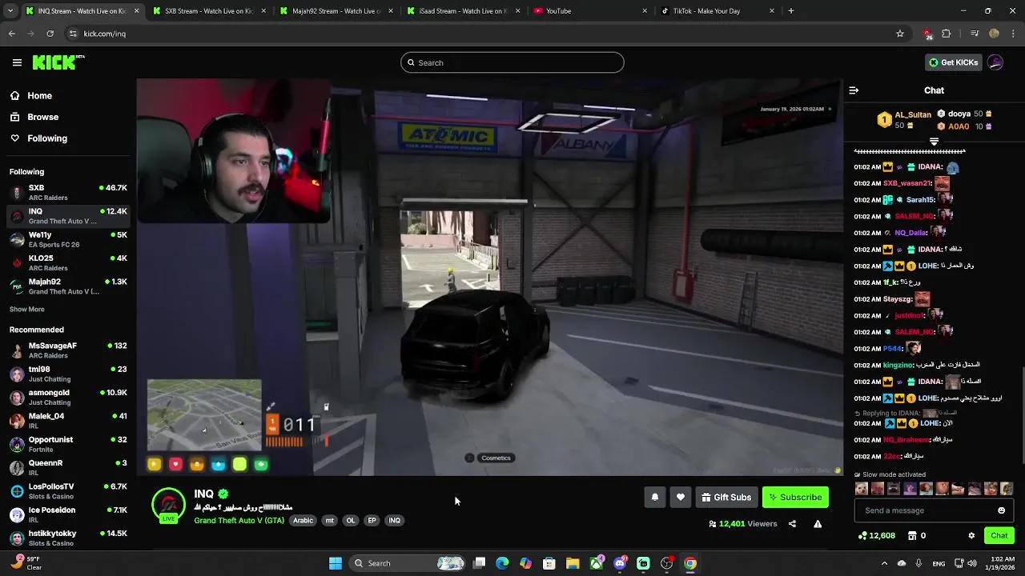Open Chrome three-dot menu
The image size is (1025, 576).
click(1012, 34)
